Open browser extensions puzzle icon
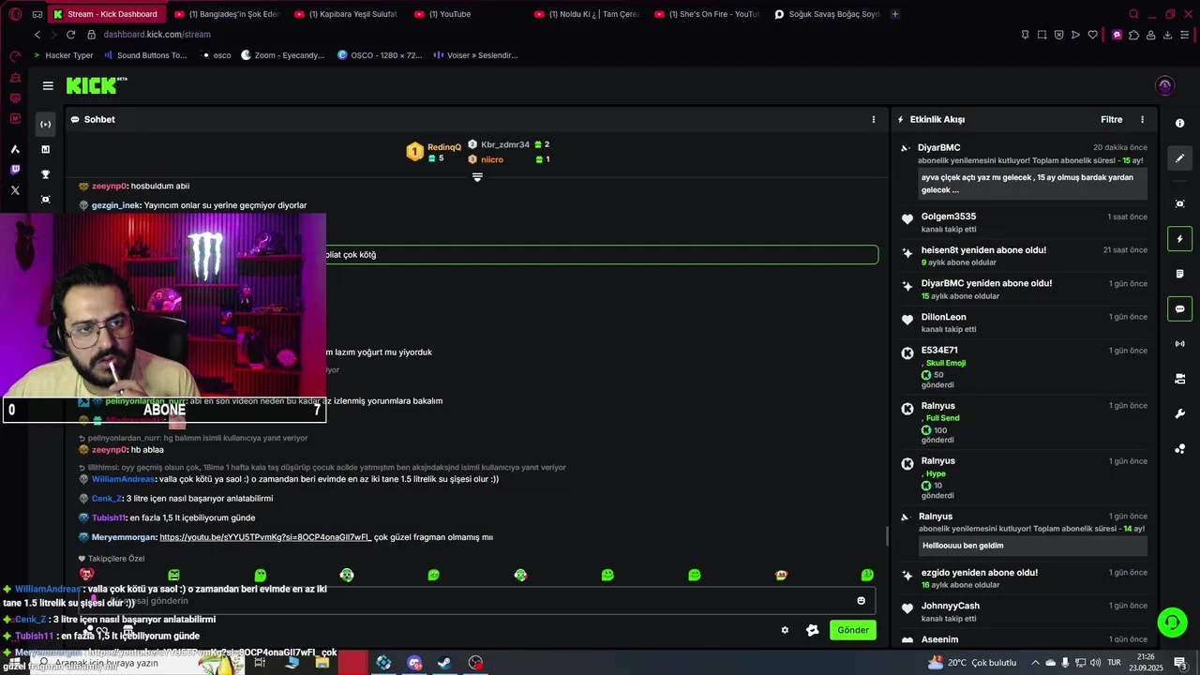 1133,35
